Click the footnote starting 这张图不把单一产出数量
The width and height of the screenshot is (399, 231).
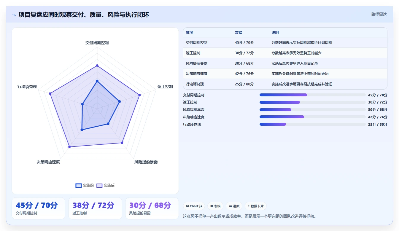coord(250,216)
